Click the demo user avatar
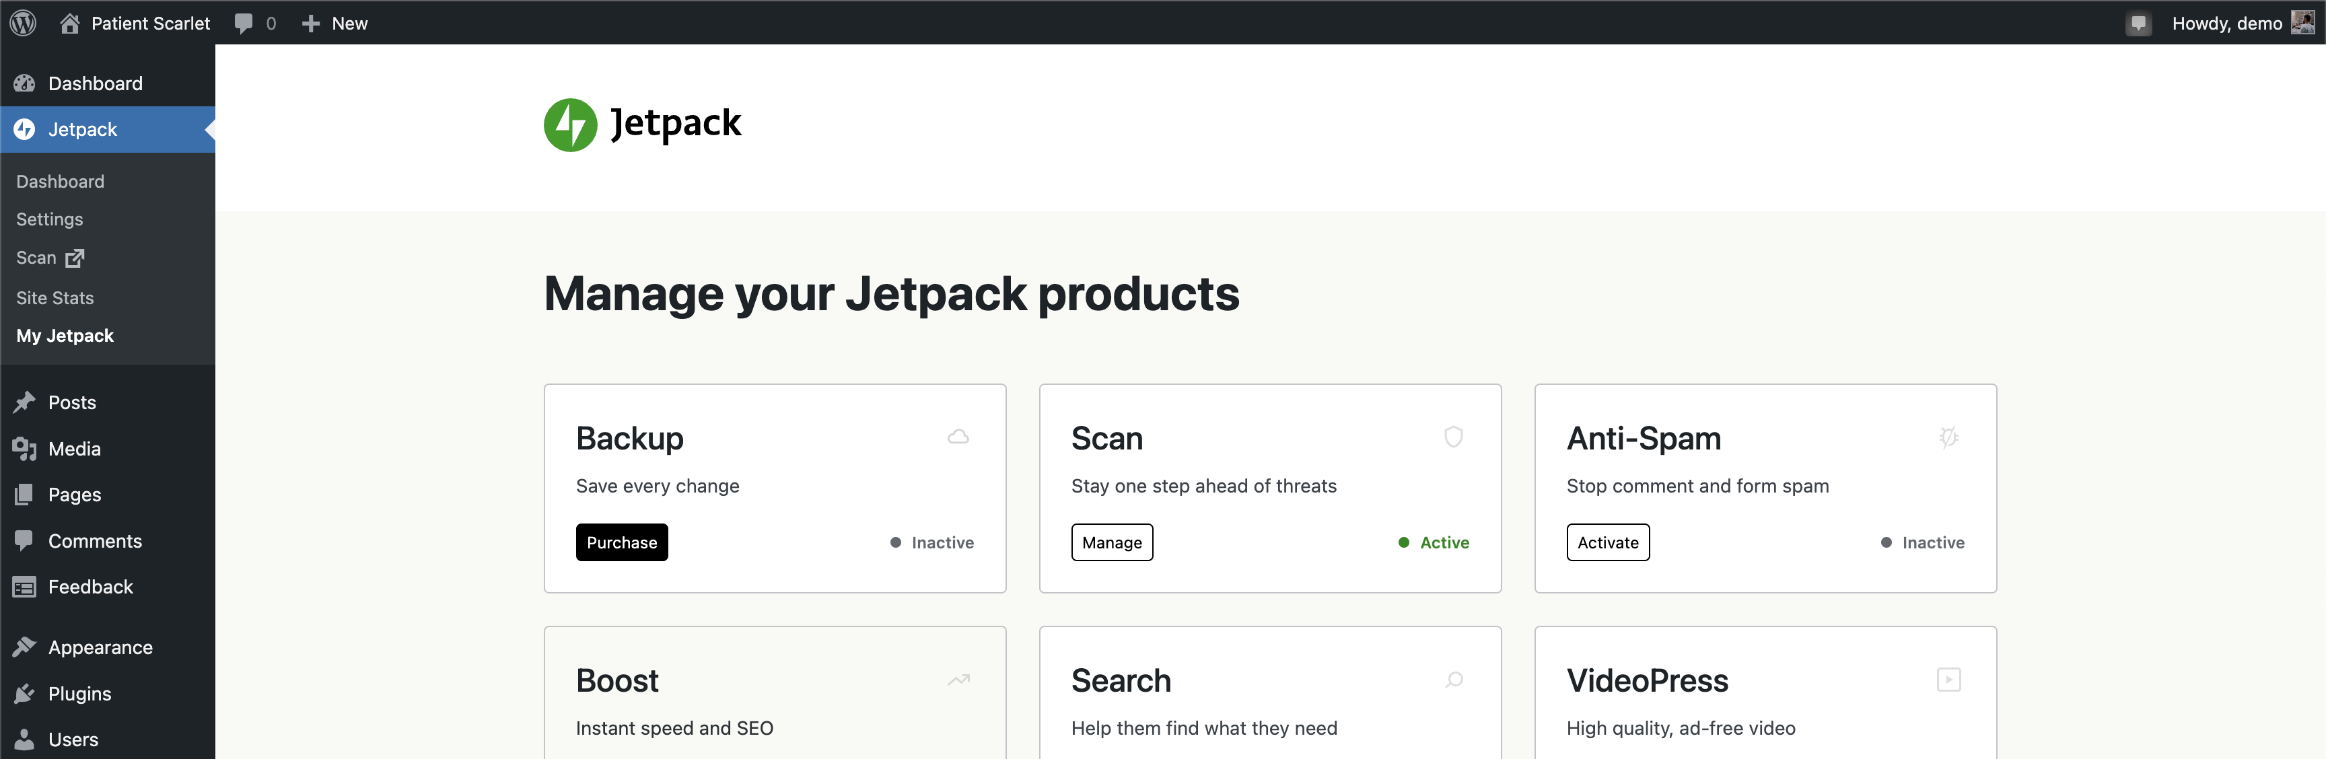The height and width of the screenshot is (759, 2326). (x=2302, y=23)
